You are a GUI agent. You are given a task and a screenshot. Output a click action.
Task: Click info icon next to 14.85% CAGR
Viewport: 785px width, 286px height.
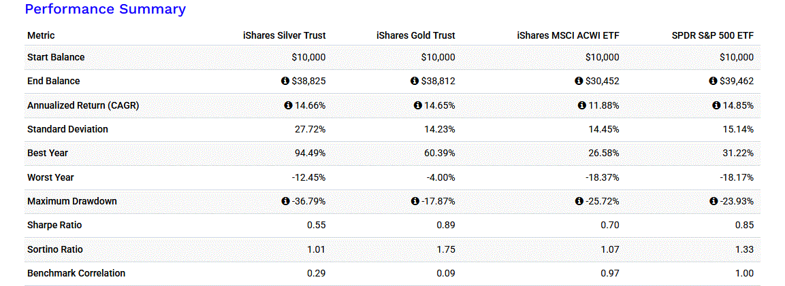point(716,105)
